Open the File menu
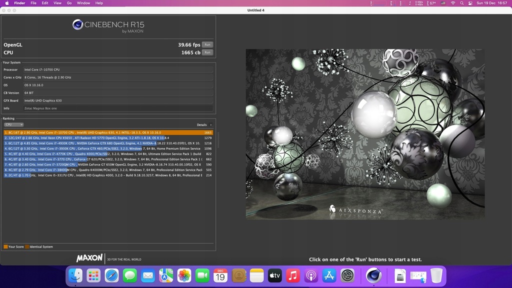Screen dimensions: 512x288 (33, 3)
